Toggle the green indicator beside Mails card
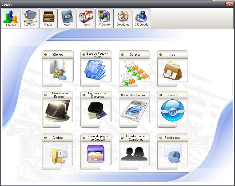The image size is (235, 186). pyautogui.click(x=161, y=55)
